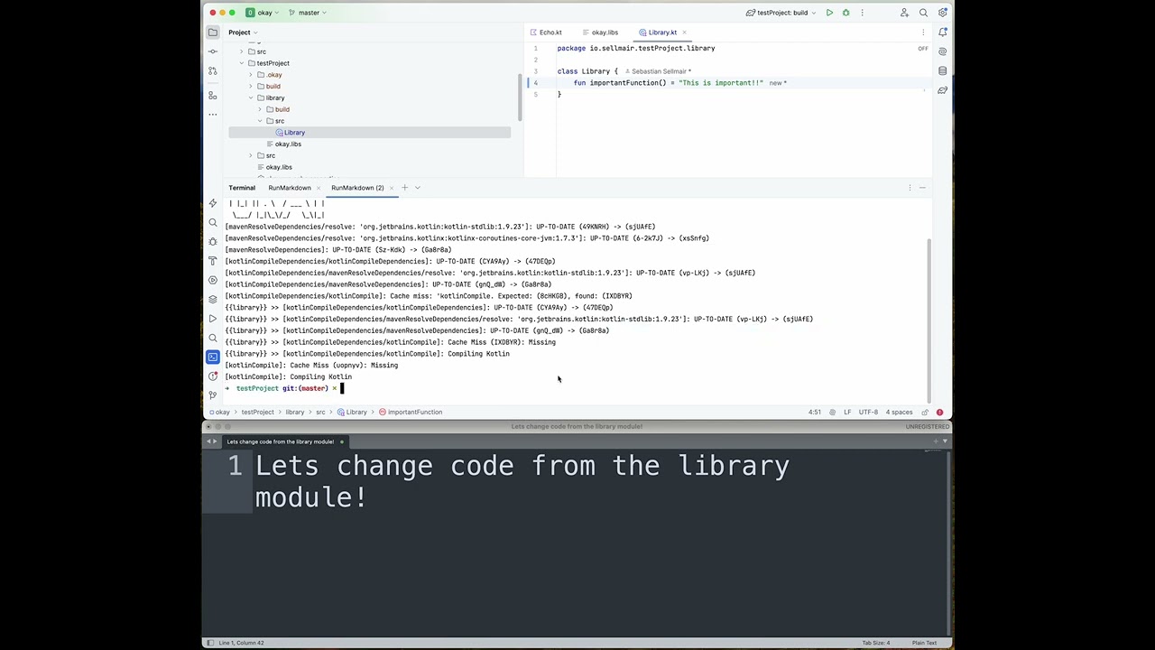
Task: Close the RunMarkdown (2) terminal tab
Action: pyautogui.click(x=392, y=188)
